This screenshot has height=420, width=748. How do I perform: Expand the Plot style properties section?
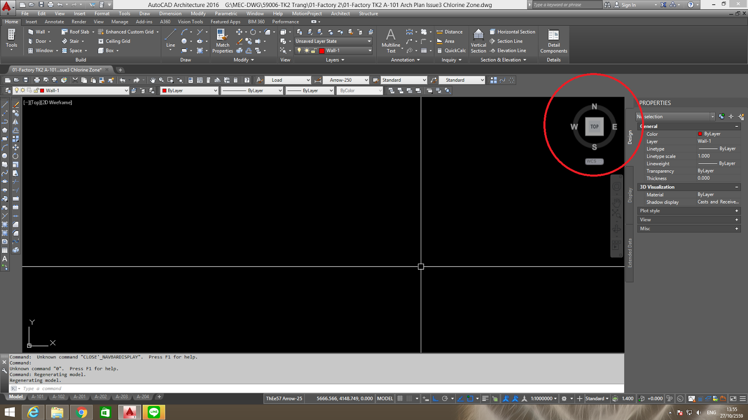coord(736,210)
